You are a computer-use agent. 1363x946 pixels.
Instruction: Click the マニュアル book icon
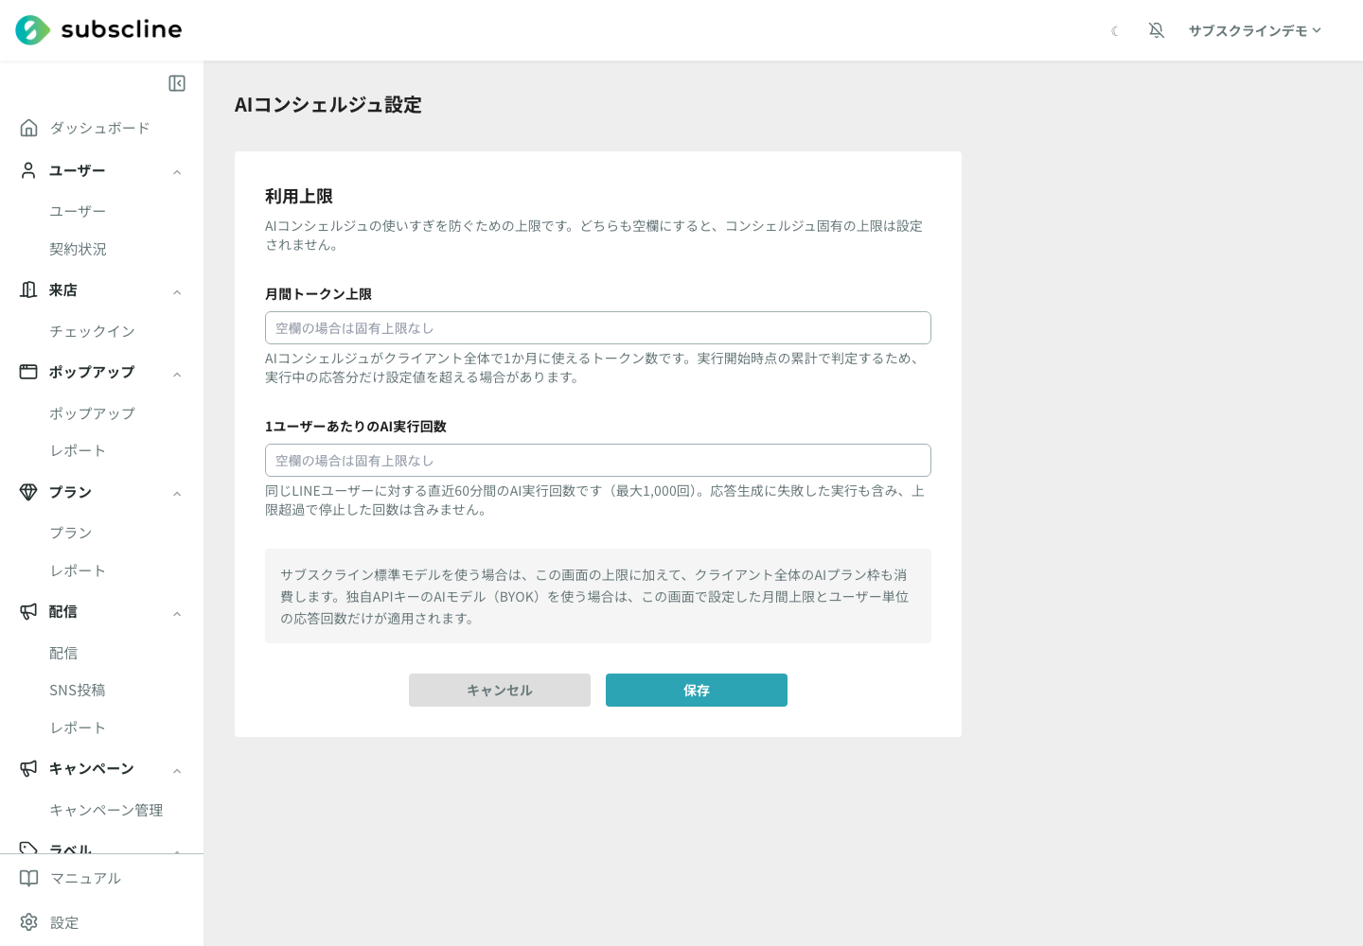pos(29,878)
